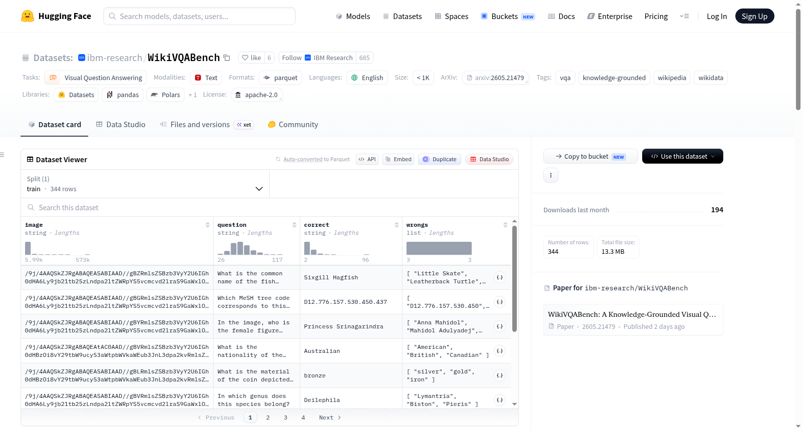Open Docs in the top navigation

coord(561,16)
